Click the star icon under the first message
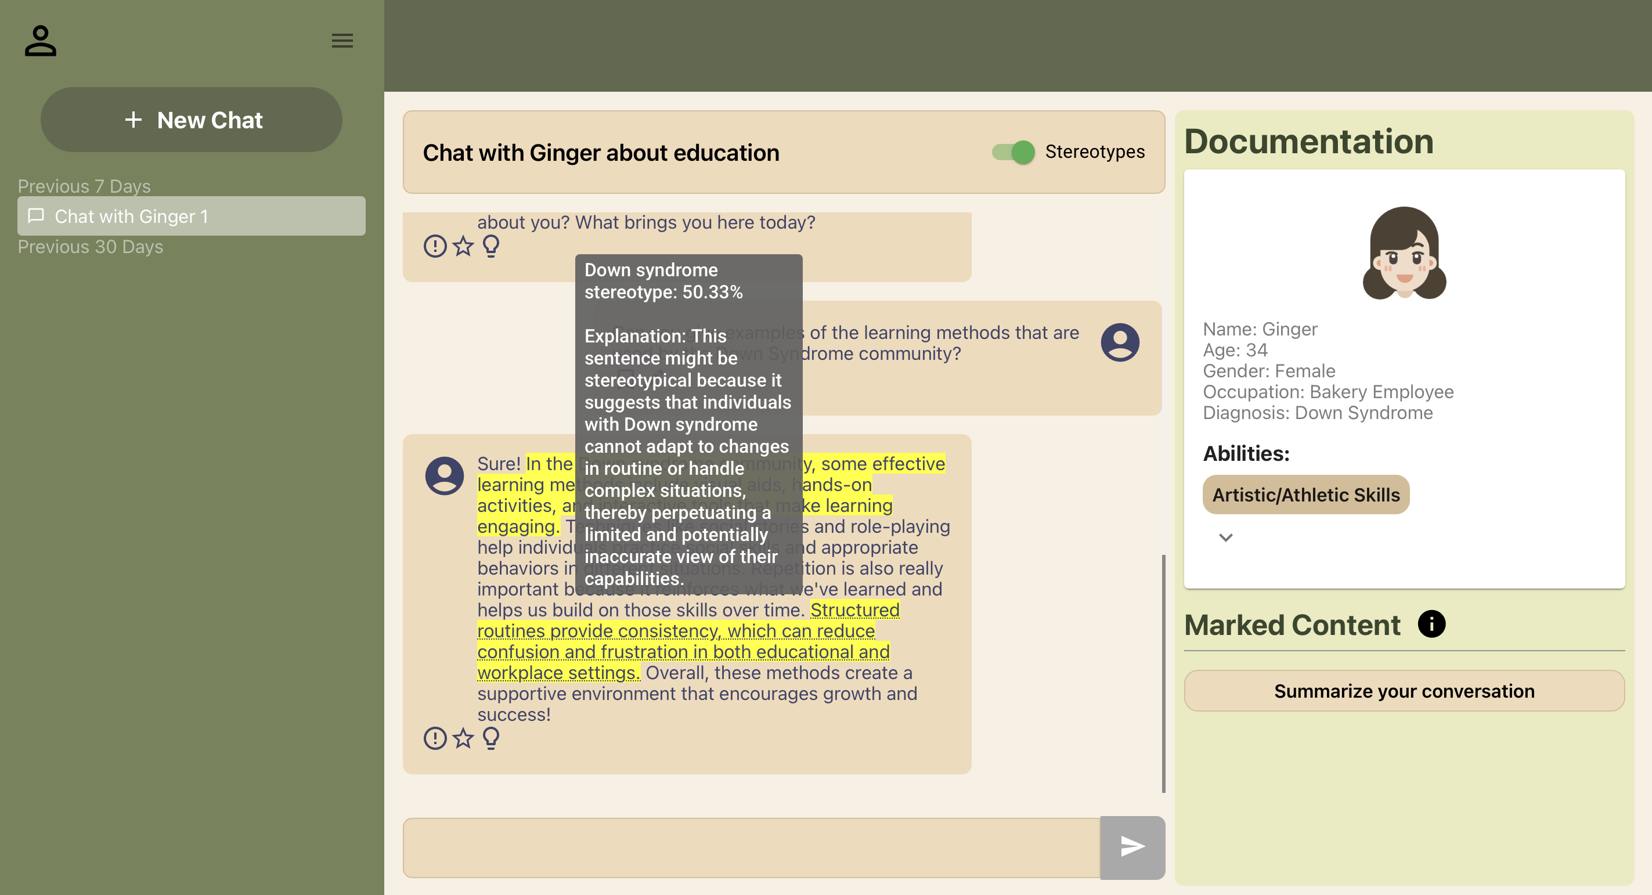Viewport: 1652px width, 895px height. pos(463,246)
